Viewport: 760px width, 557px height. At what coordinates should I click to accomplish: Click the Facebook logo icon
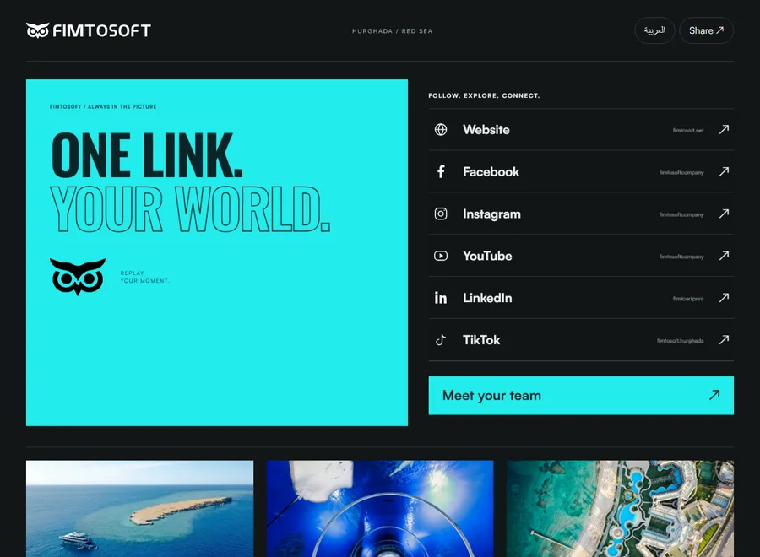[441, 171]
